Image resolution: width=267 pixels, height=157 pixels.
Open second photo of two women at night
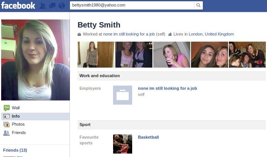pos(134,55)
